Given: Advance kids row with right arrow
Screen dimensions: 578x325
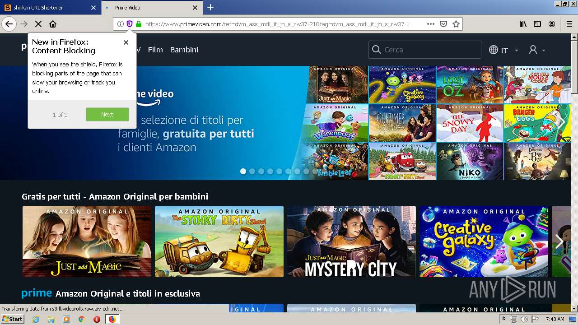Looking at the screenshot, I should tap(559, 241).
